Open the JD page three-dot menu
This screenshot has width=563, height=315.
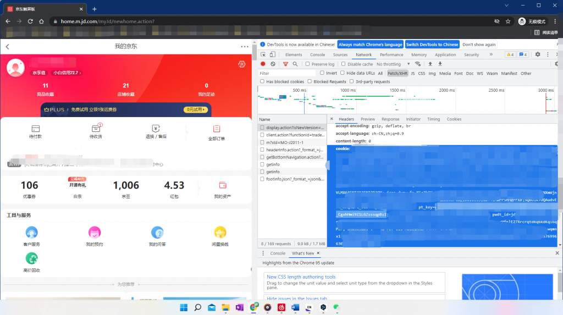(x=245, y=47)
